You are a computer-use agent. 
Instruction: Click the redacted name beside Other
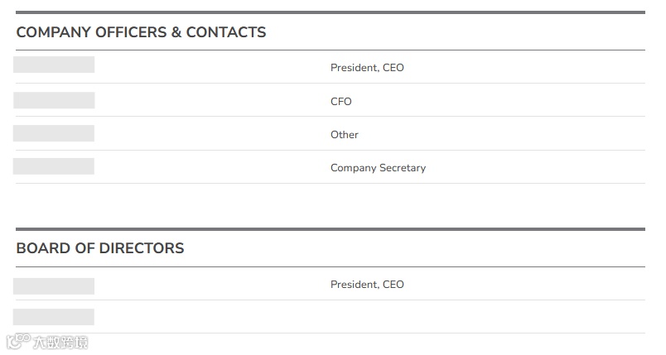pos(54,133)
